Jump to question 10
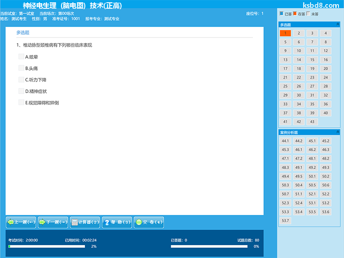This screenshot has height=258, width=344. [x=299, y=51]
